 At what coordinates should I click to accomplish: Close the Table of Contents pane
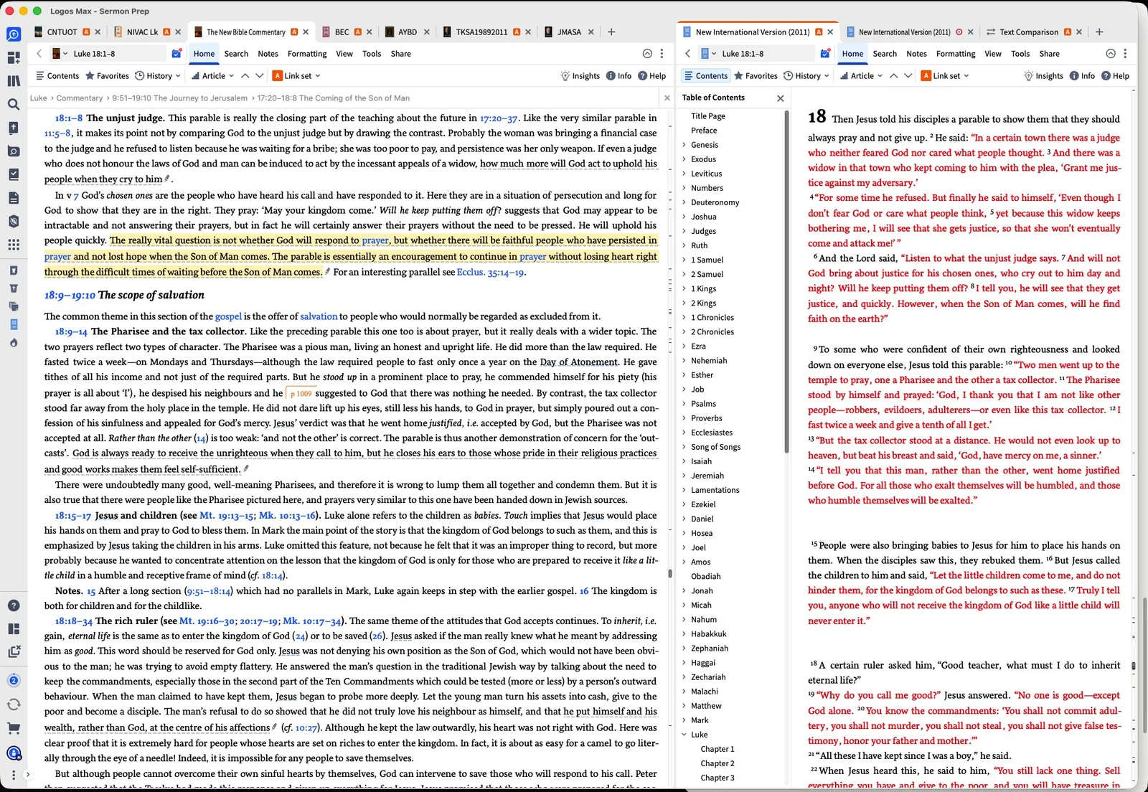(x=781, y=98)
